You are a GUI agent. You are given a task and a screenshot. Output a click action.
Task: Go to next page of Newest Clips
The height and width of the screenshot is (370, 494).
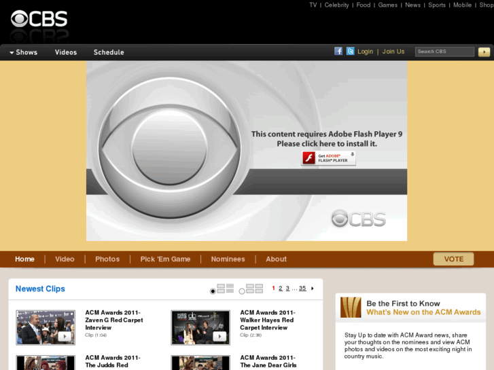coord(312,289)
